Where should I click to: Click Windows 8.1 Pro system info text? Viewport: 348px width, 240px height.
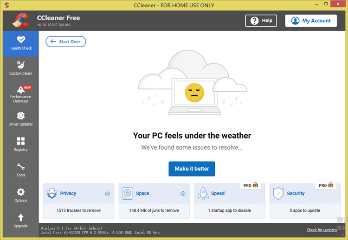(71, 228)
